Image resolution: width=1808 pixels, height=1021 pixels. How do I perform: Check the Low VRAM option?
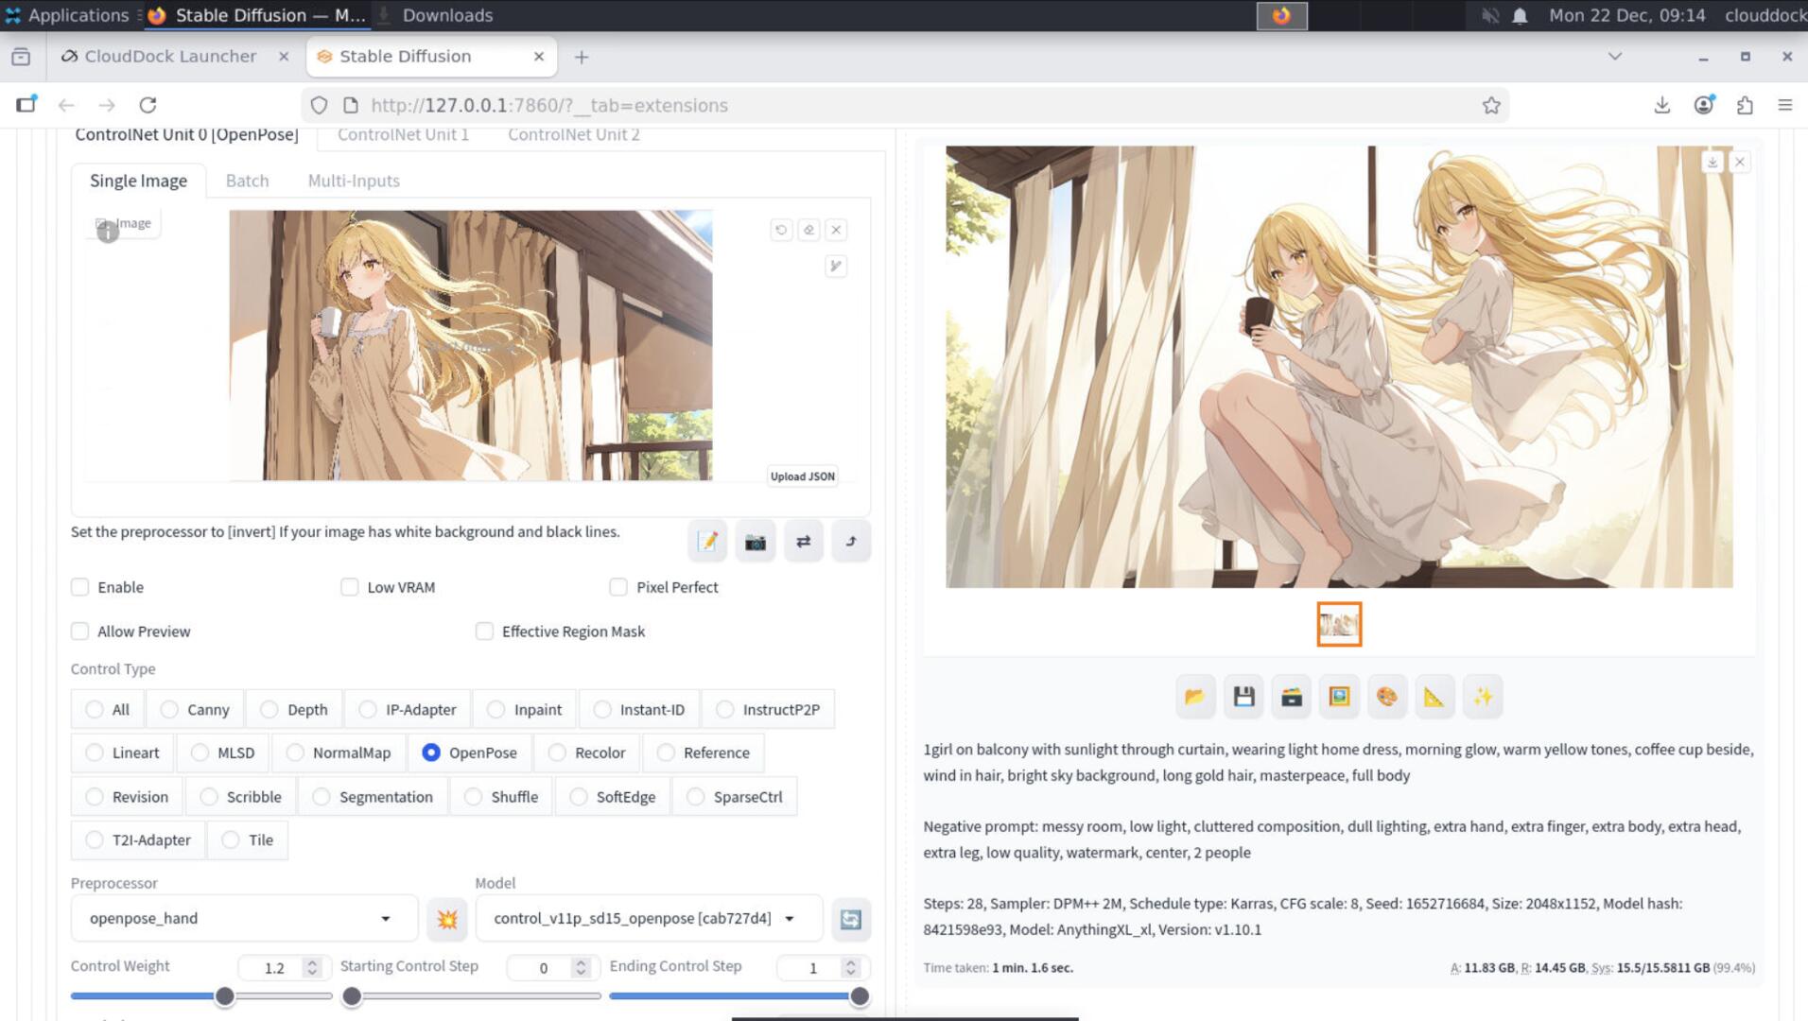(350, 587)
